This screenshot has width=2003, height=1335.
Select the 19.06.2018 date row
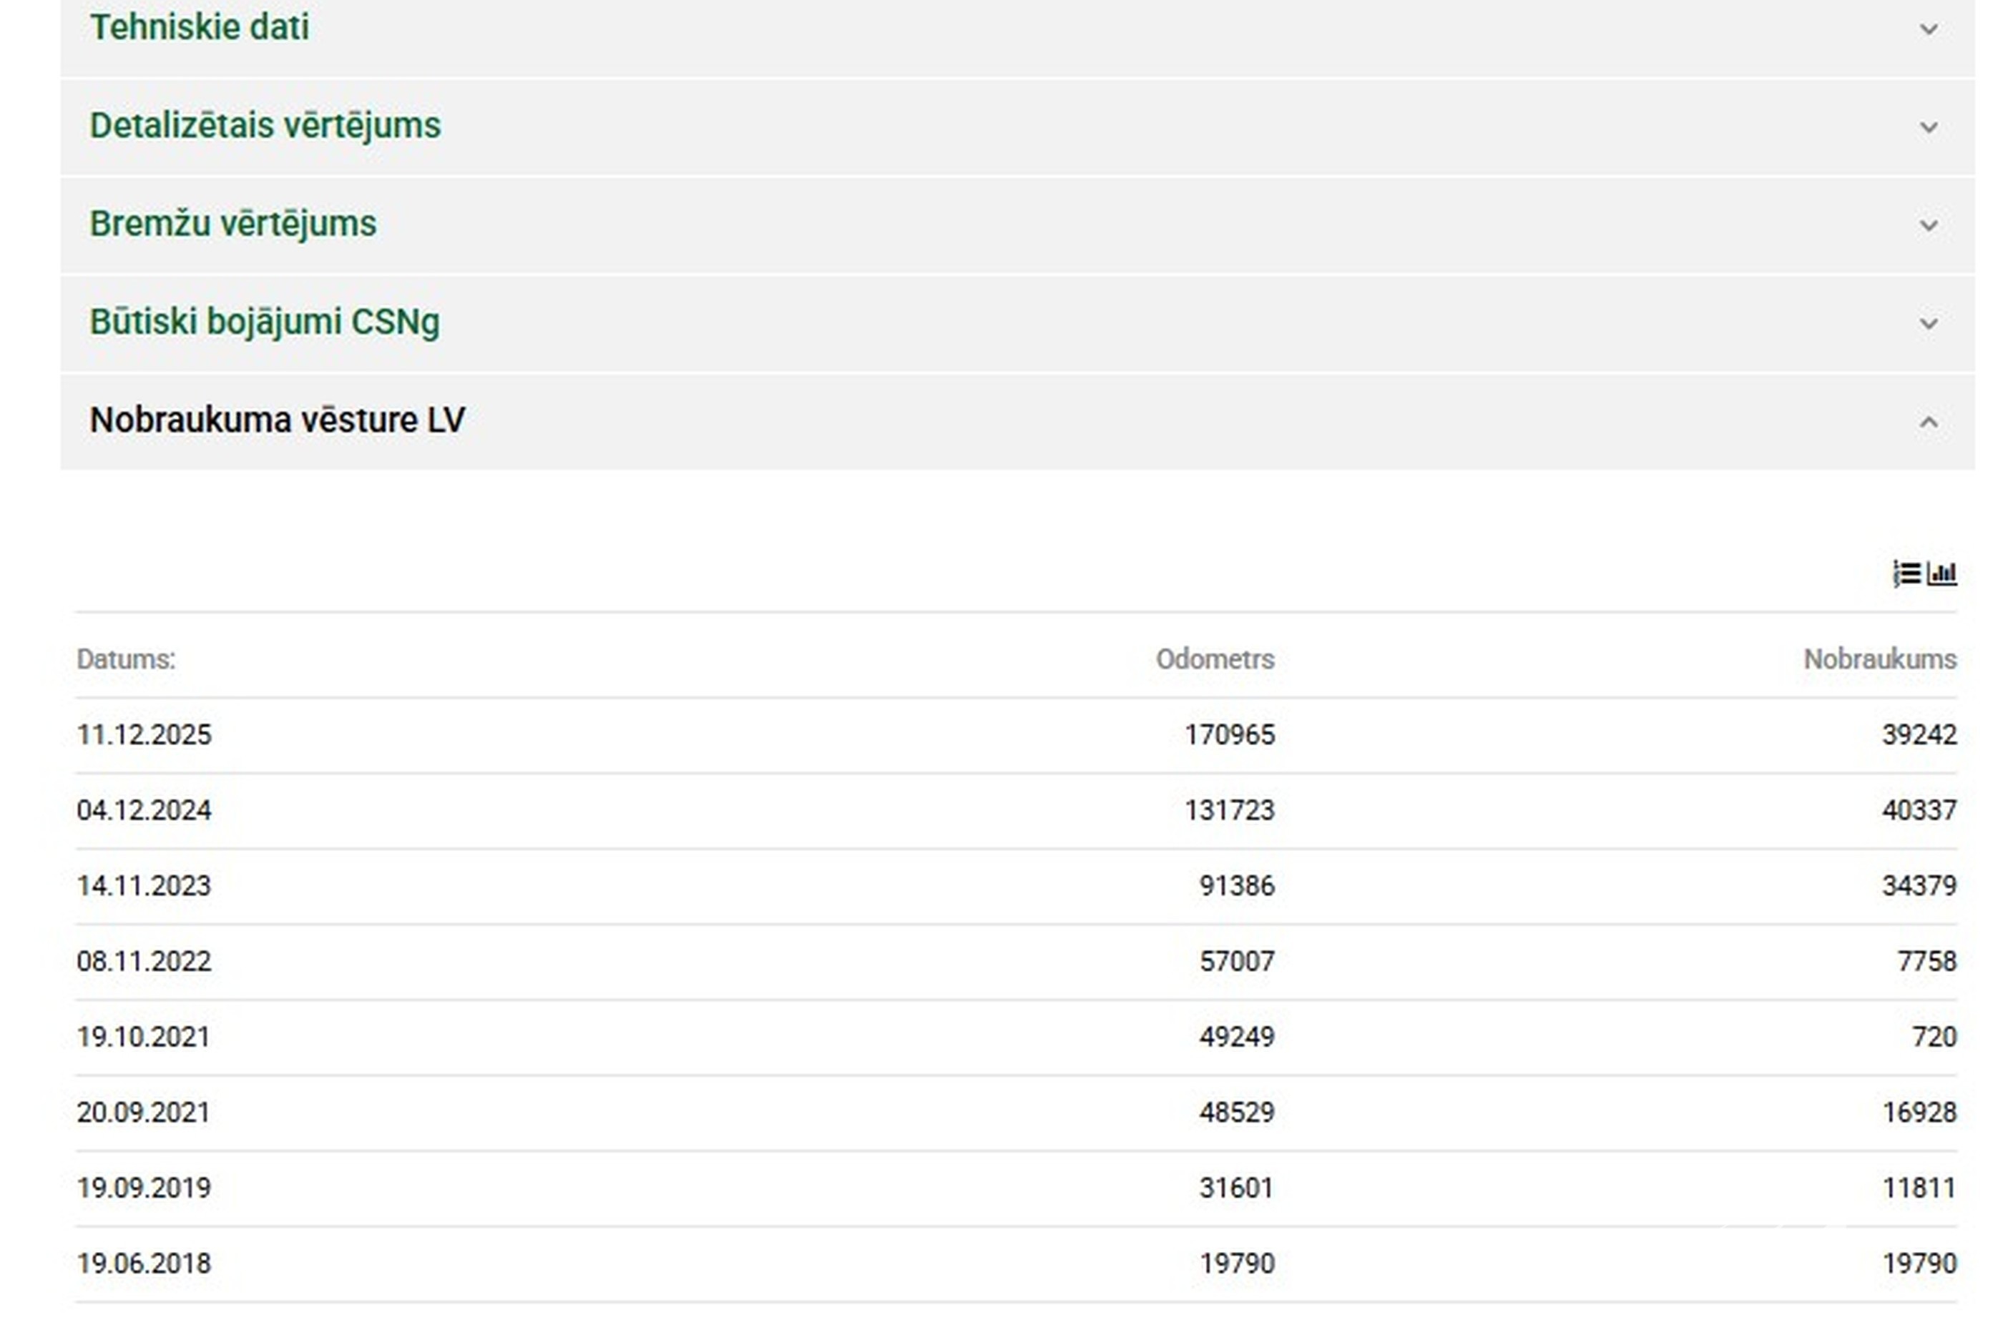[x=1016, y=1263]
